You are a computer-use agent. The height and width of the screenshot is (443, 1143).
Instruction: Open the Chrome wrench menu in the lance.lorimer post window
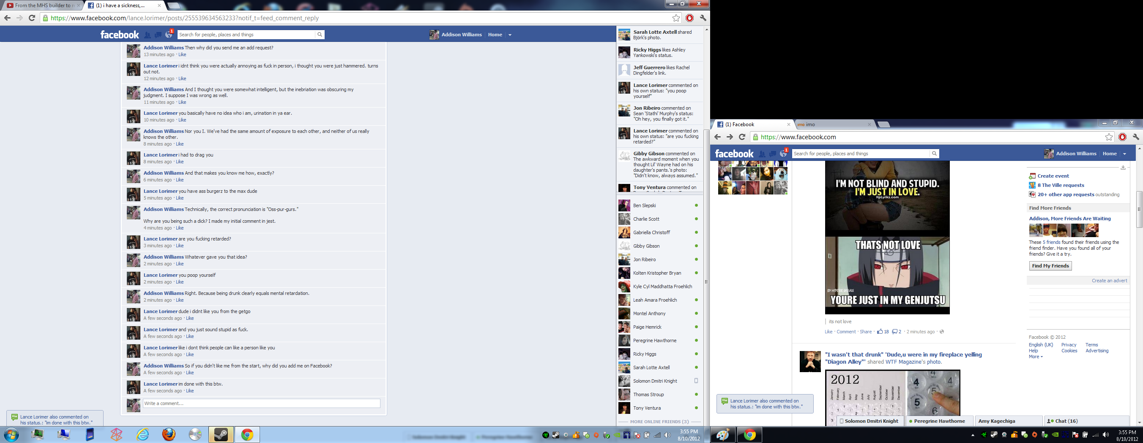703,18
